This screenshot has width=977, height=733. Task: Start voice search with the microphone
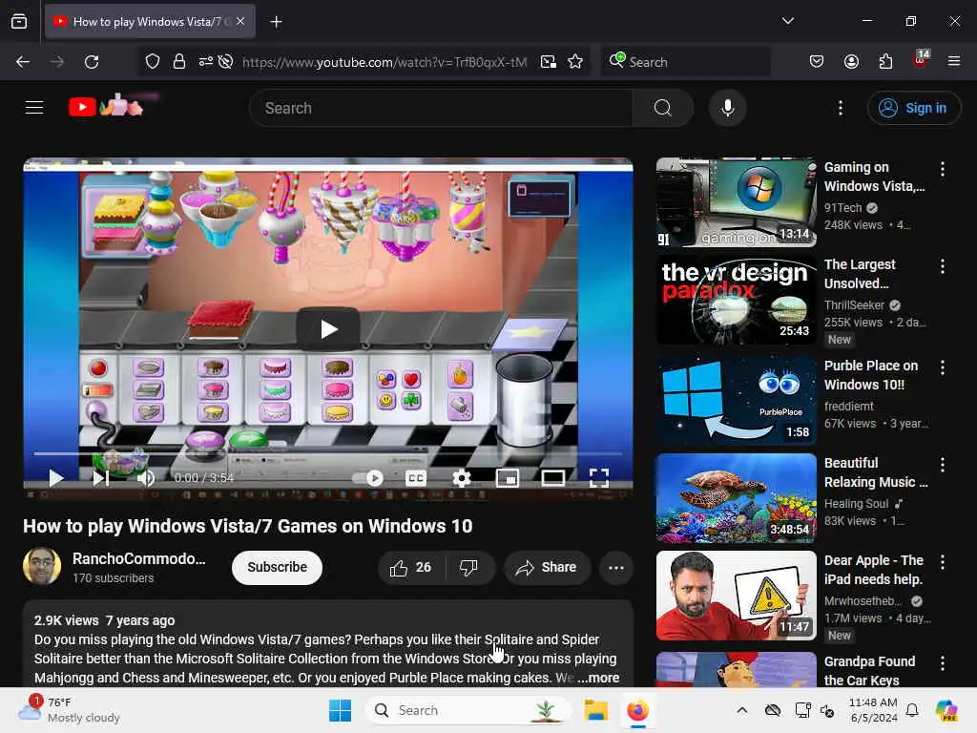click(x=727, y=108)
